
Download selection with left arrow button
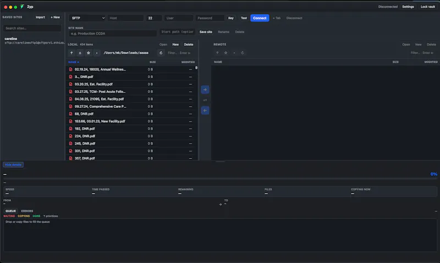coord(205,110)
